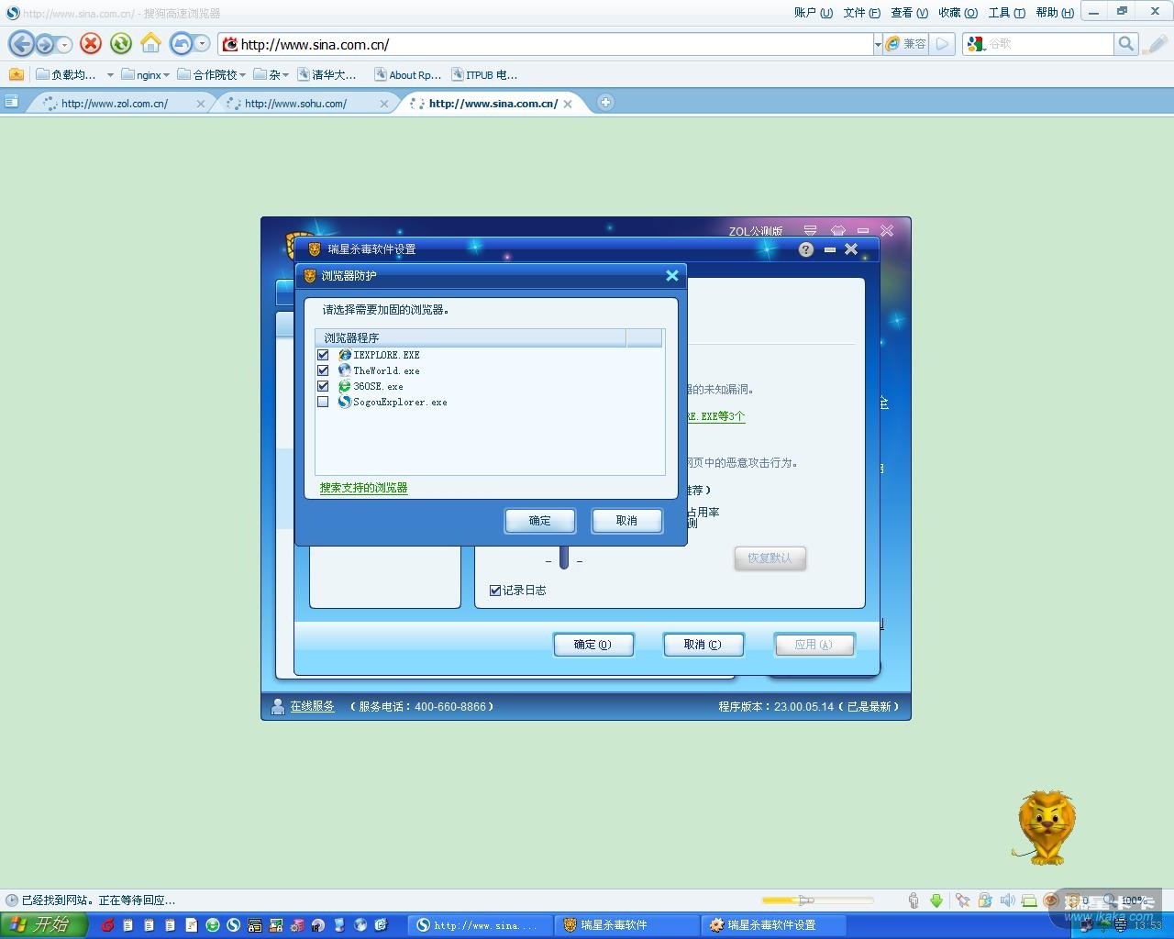Close the 浏览器防护 dialog with the X
Image resolution: width=1174 pixels, height=939 pixels.
(672, 275)
